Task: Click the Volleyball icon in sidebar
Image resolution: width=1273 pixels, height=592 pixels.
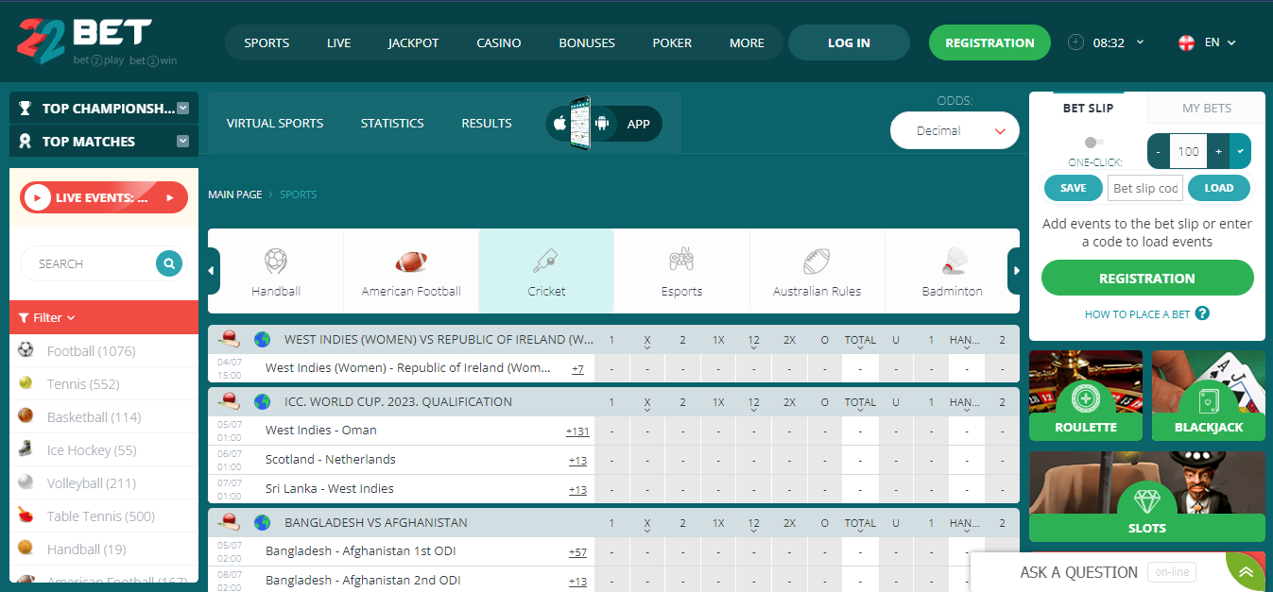Action: click(26, 482)
